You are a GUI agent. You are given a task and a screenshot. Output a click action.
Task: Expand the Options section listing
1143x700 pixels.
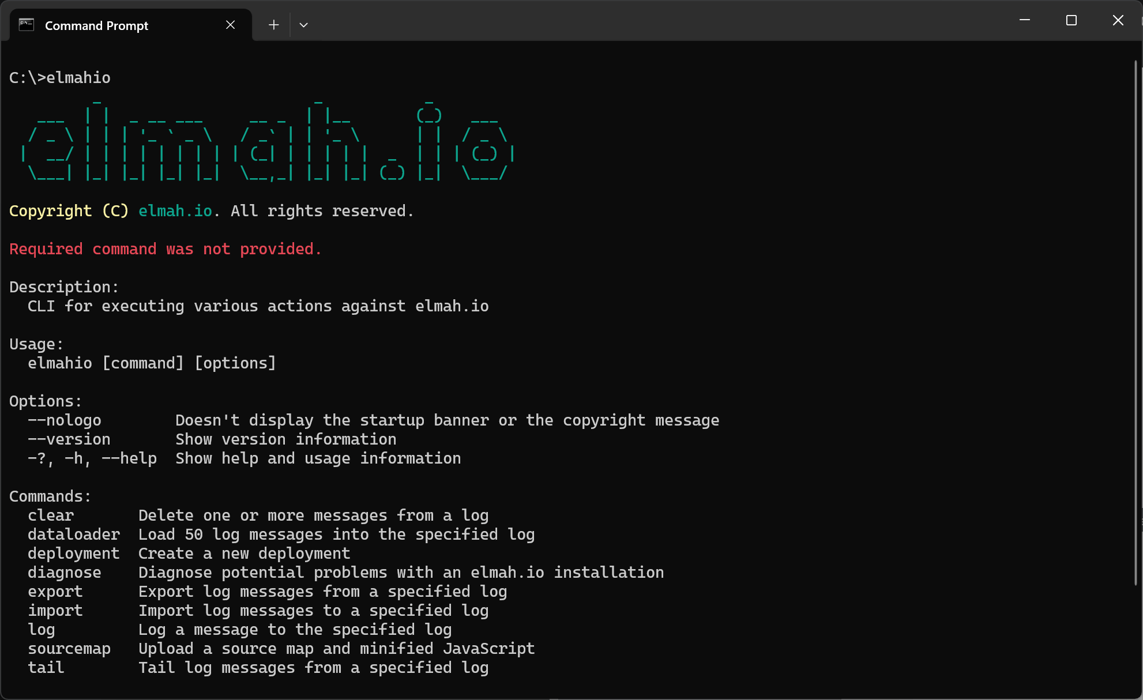45,401
